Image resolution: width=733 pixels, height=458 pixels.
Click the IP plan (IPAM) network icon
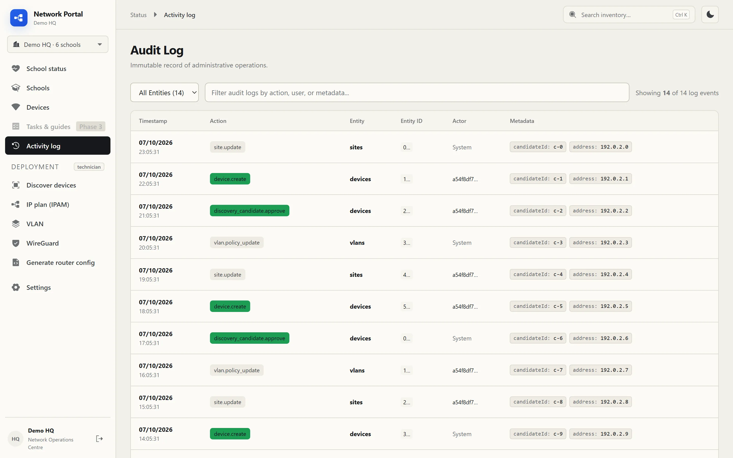point(16,205)
